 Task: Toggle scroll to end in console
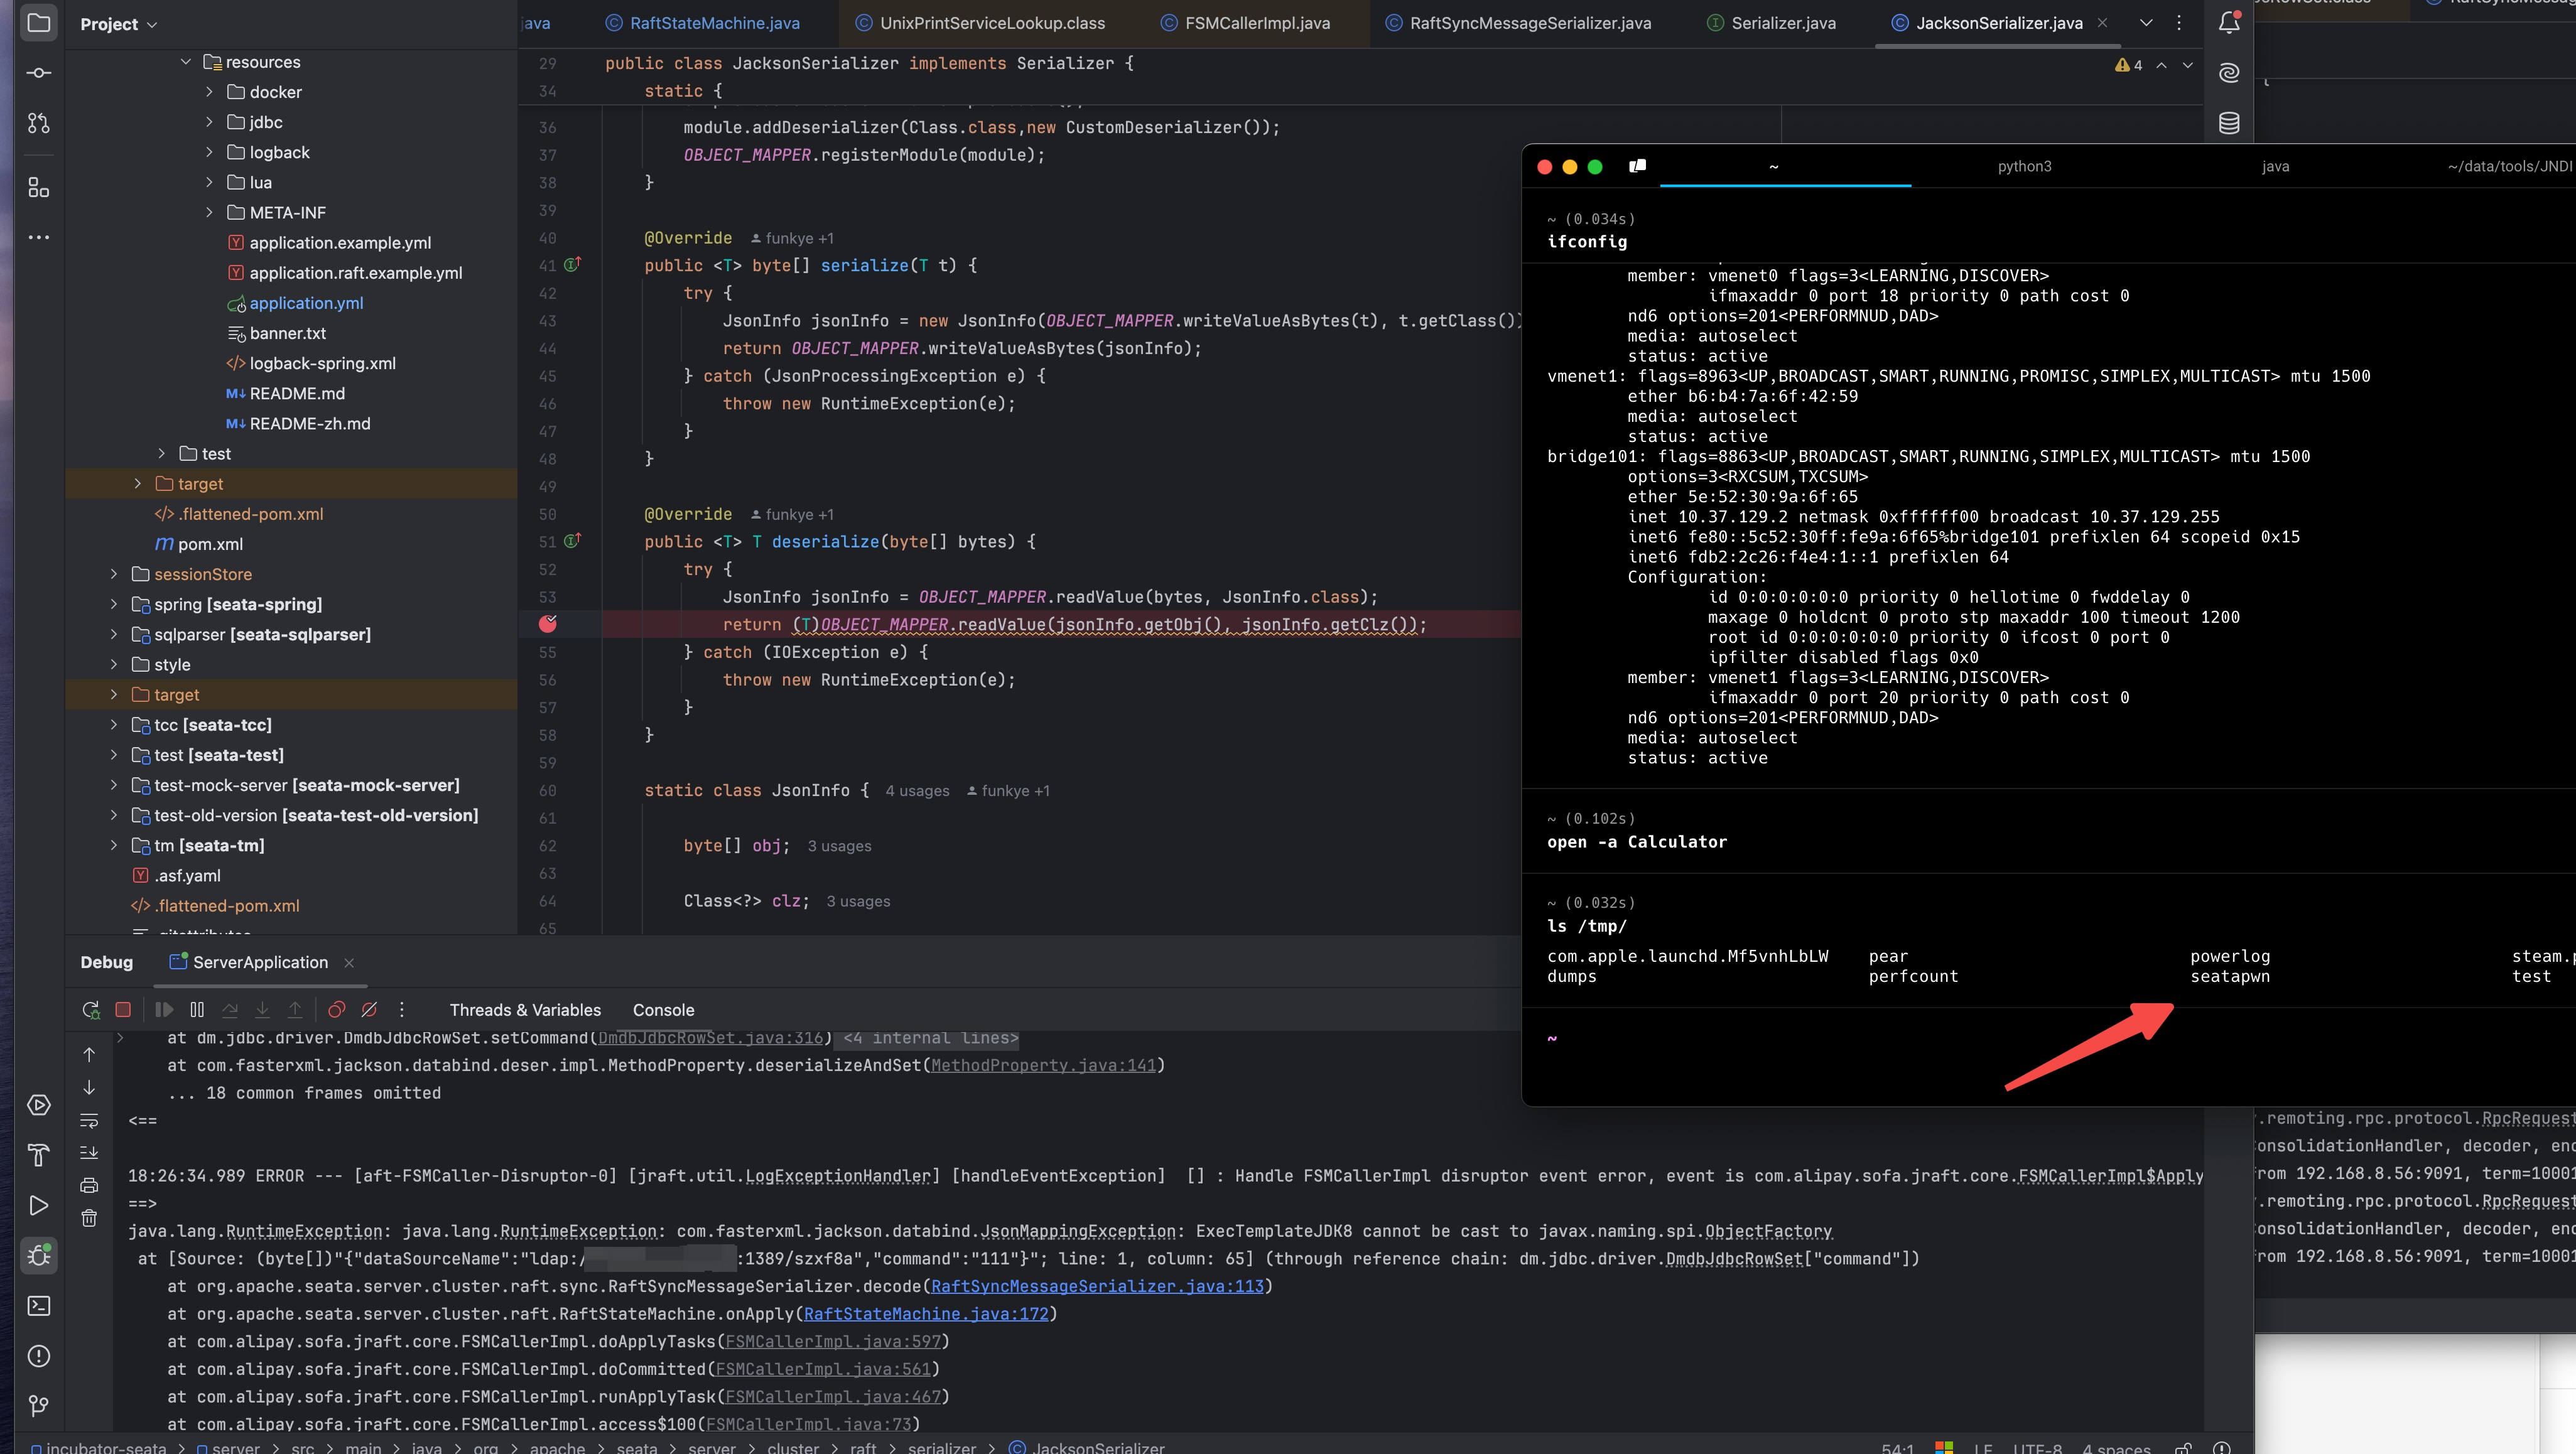point(89,1152)
